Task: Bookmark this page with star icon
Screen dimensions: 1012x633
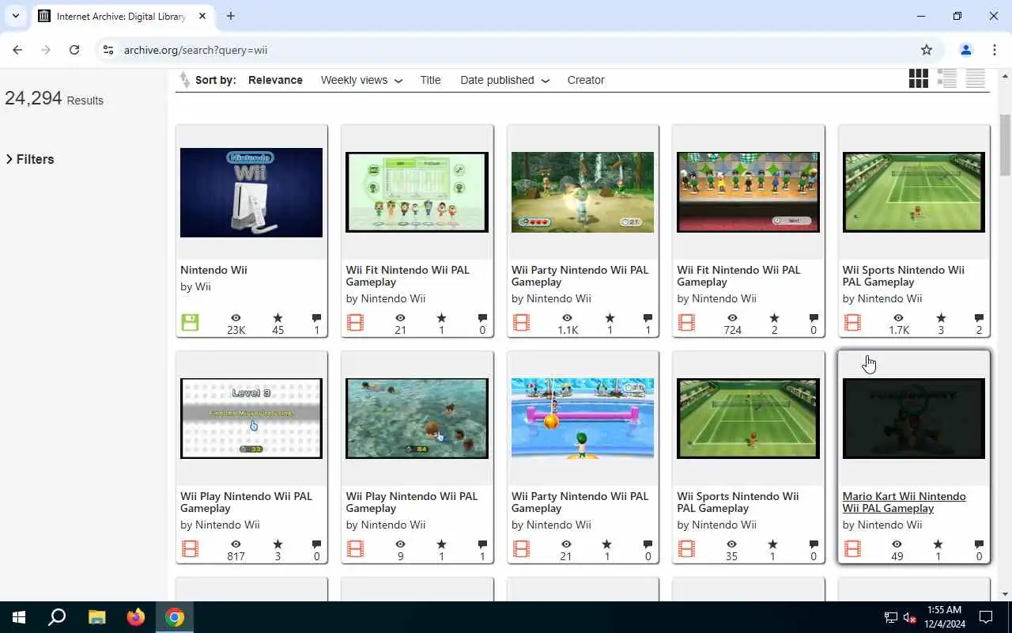Action: [927, 50]
